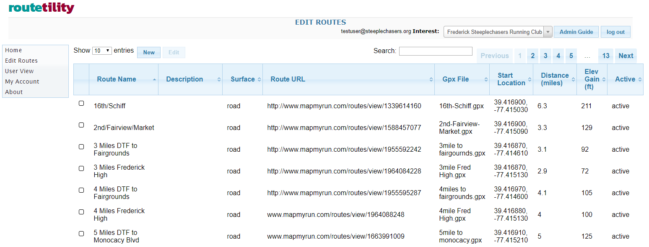This screenshot has width=649, height=247.
Task: Sort table by Route Name column
Action: [124, 79]
